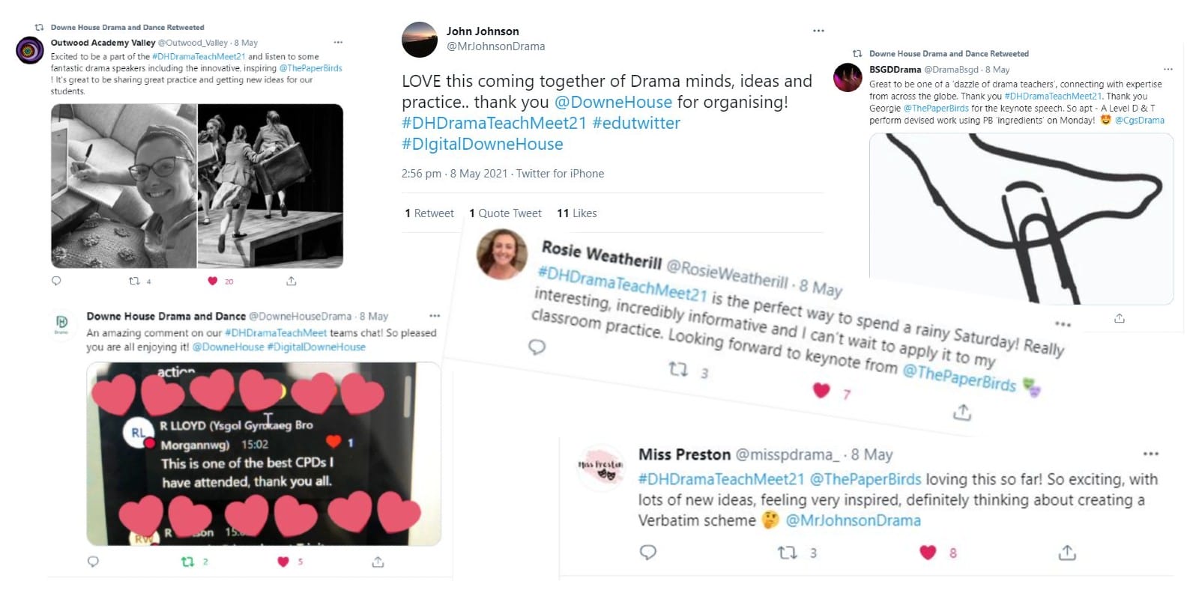Open John Johnson's profile avatar

420,39
